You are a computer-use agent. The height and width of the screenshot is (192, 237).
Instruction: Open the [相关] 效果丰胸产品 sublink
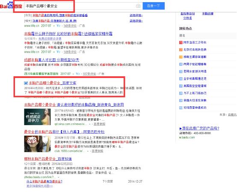(55, 21)
